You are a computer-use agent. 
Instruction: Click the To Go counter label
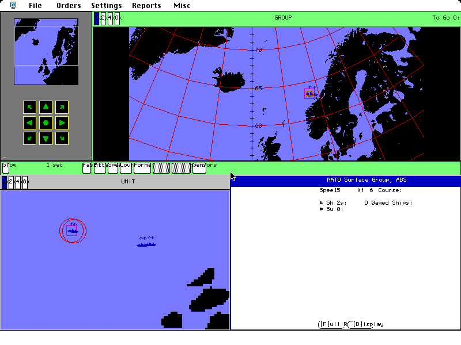[x=445, y=18]
